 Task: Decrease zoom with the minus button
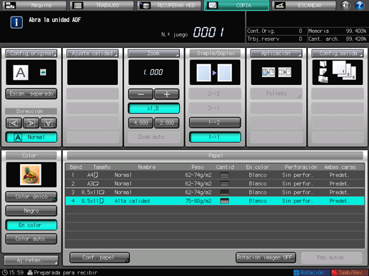(141, 94)
